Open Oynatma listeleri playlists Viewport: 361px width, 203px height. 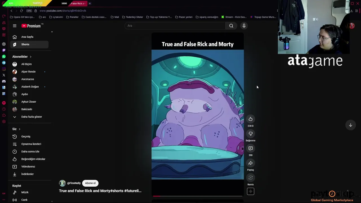click(x=29, y=144)
